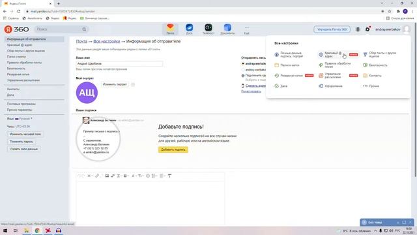This screenshot has width=417, height=235.
Task: Click the 'Изменить часовой пояс' button
Action: 25,134
